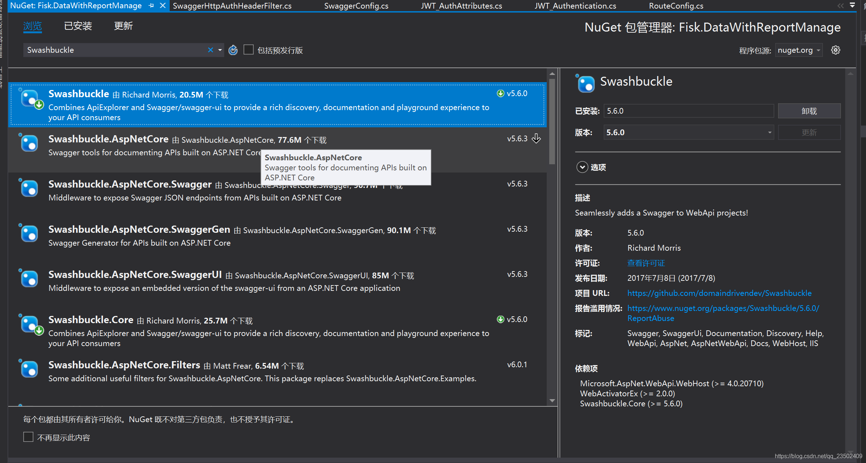This screenshot has height=463, width=866.
Task: Click the 卸载 button to uninstall Swashbuckle
Action: [x=809, y=111]
